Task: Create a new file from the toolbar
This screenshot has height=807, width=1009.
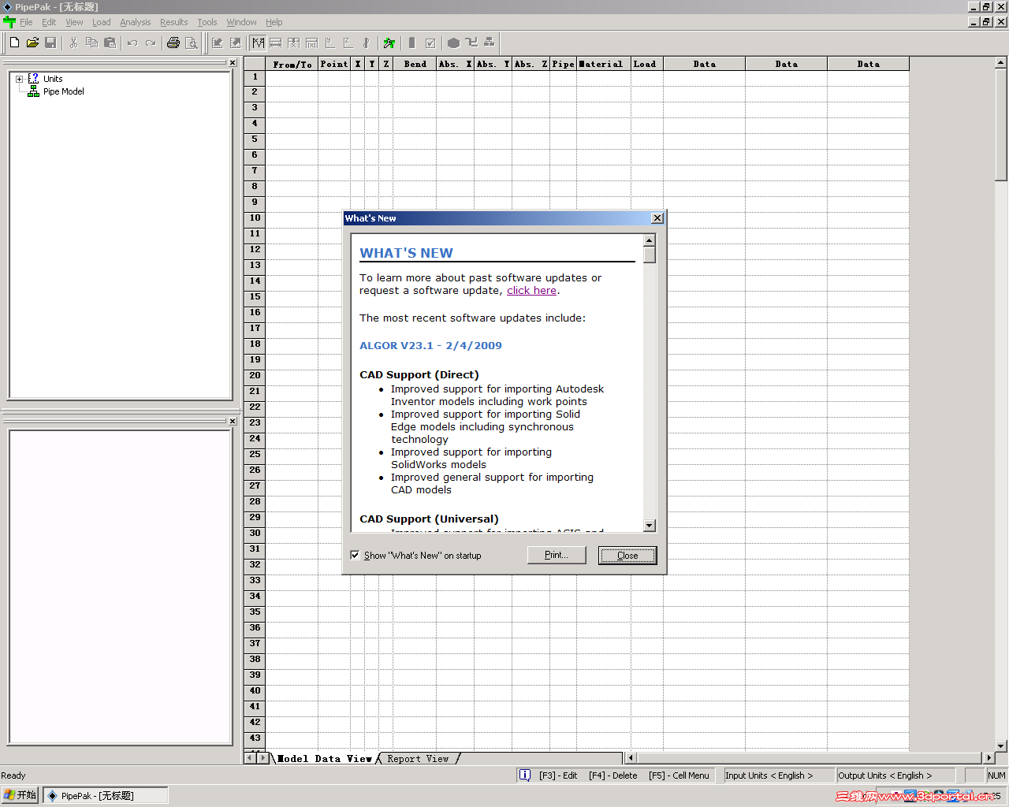Action: [14, 43]
